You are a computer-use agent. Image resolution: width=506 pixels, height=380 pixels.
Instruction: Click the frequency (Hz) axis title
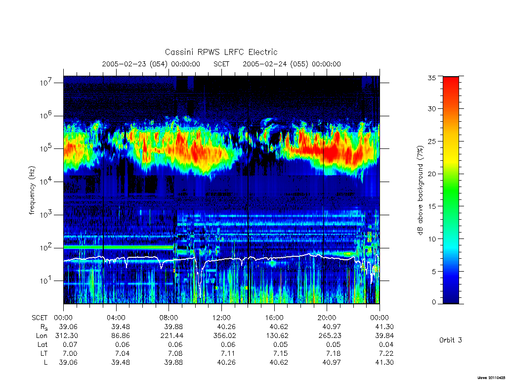pos(32,190)
